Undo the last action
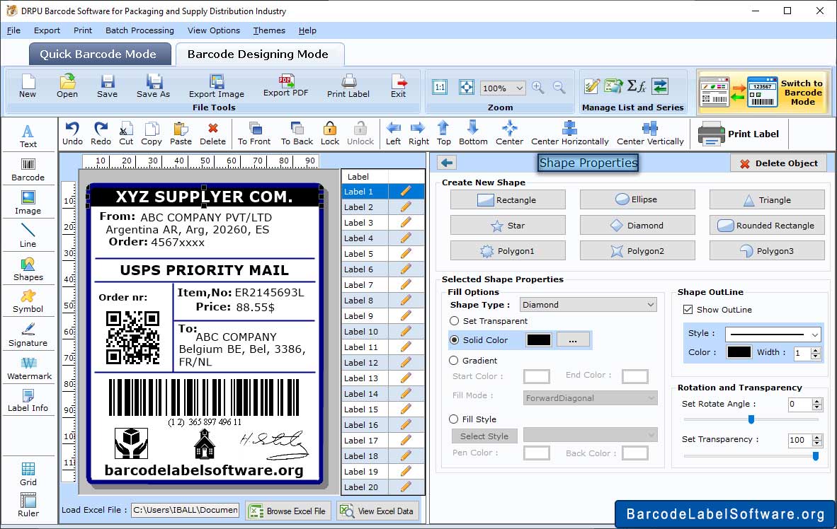Viewport: 837px width, 529px height. click(72, 134)
